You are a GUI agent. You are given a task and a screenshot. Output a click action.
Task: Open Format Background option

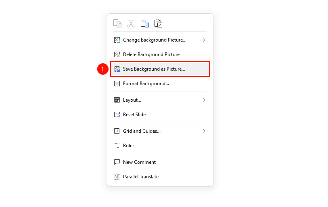coord(160,84)
